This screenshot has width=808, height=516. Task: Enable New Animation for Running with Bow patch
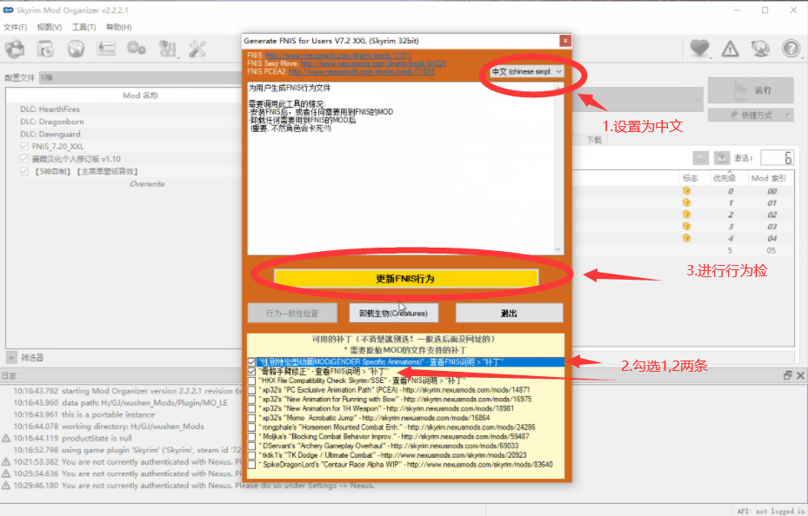tap(251, 400)
